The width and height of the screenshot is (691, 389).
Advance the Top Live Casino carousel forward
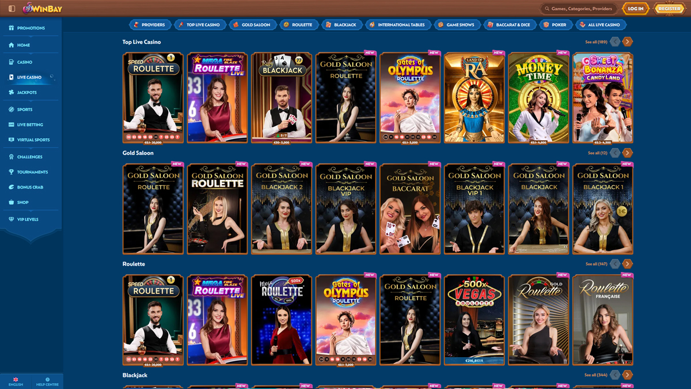coord(627,41)
